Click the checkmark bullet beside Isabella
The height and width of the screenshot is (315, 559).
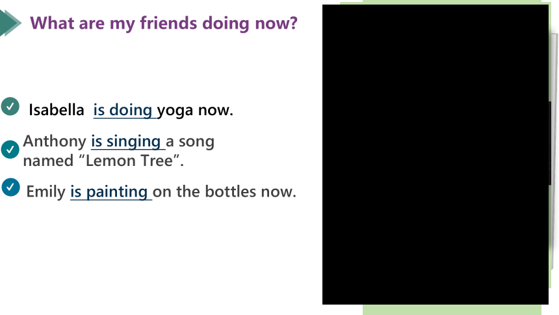(x=10, y=106)
